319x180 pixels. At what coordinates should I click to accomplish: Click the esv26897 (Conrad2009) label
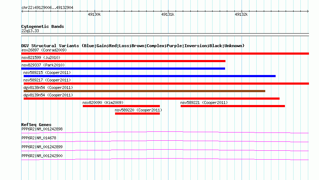[44, 50]
